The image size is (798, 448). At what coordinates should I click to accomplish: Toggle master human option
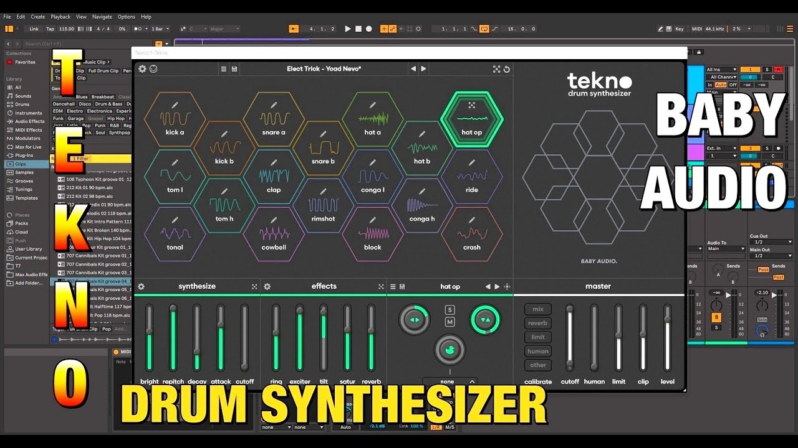click(538, 351)
